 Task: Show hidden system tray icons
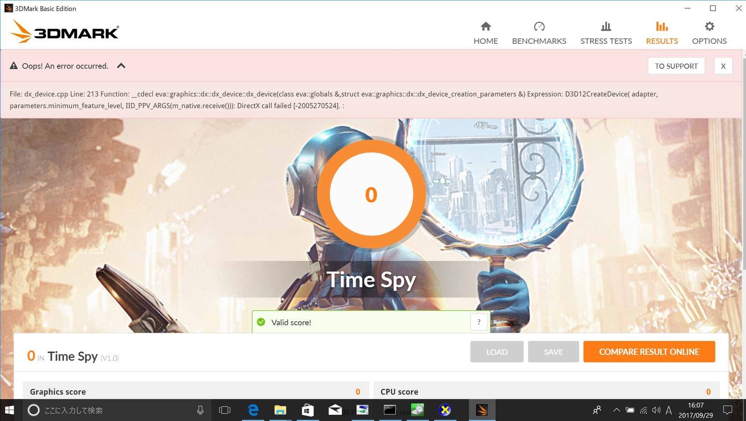tap(616, 410)
